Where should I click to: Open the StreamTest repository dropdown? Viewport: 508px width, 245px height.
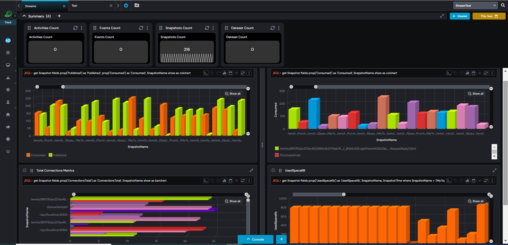point(475,6)
